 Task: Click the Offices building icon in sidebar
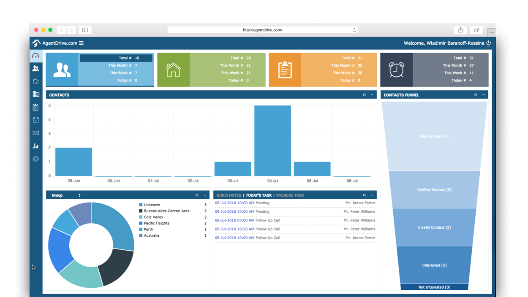36,94
